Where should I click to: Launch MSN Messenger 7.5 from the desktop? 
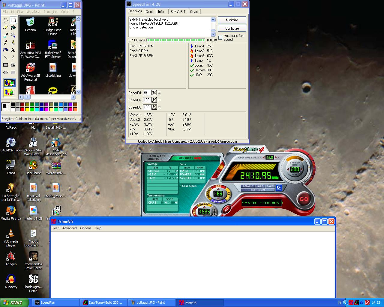pos(56,147)
